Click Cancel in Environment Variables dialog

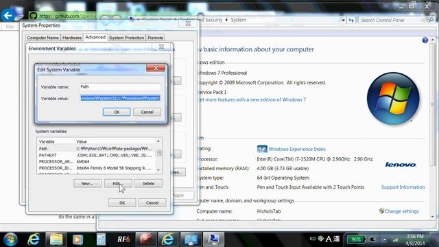coord(152,202)
